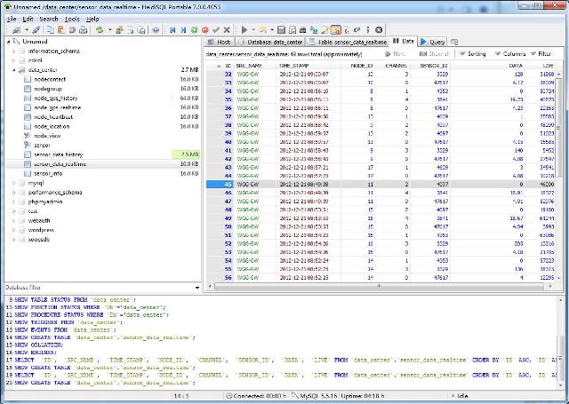This screenshot has width=569, height=404.
Task: Switch to the Query tab
Action: (x=435, y=42)
